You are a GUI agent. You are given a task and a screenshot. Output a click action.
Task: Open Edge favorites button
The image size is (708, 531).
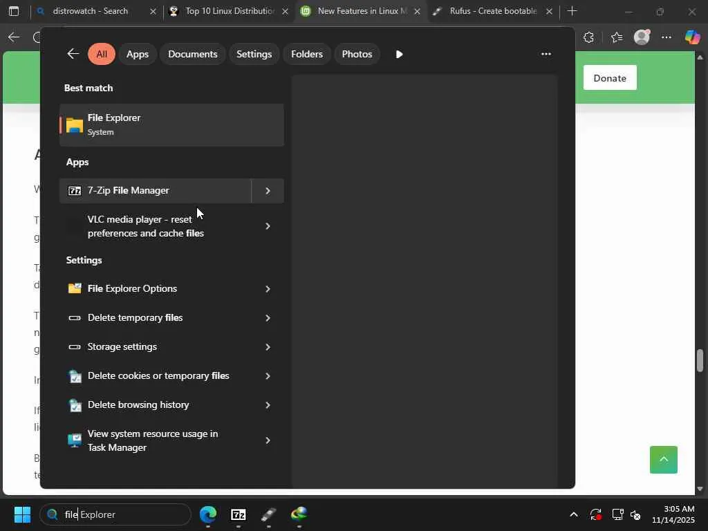click(616, 37)
